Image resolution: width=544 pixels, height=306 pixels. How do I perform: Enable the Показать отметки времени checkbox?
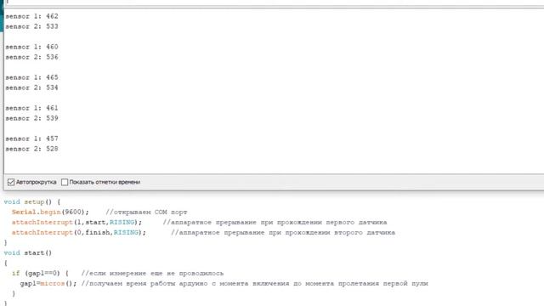pyautogui.click(x=65, y=182)
